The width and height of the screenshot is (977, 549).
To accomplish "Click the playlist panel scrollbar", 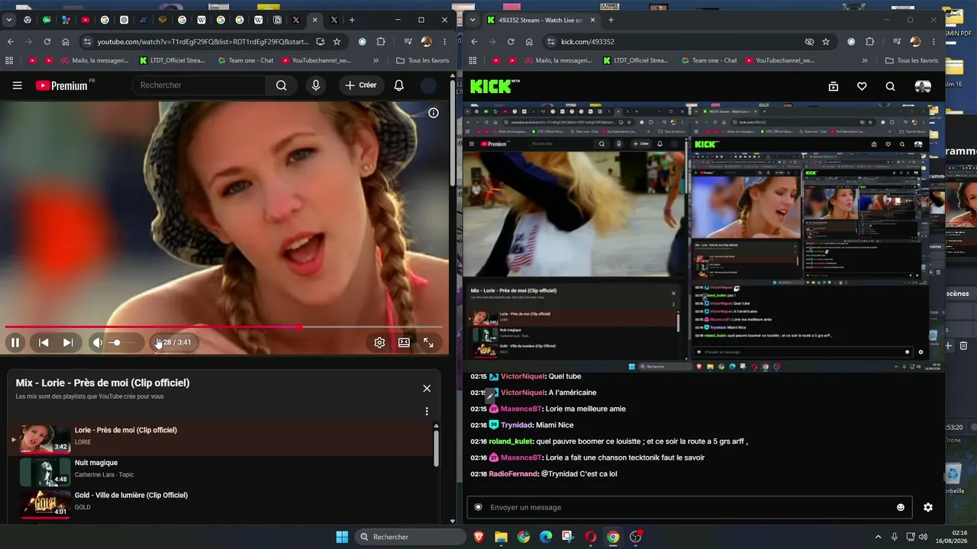I will coord(437,448).
